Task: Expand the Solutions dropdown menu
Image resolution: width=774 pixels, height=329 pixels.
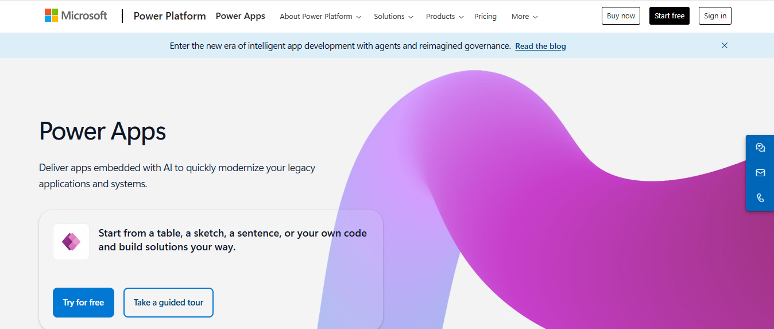Action: point(393,17)
